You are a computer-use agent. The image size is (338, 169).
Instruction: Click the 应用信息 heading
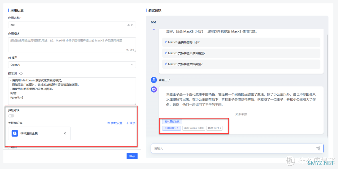coord(17,10)
